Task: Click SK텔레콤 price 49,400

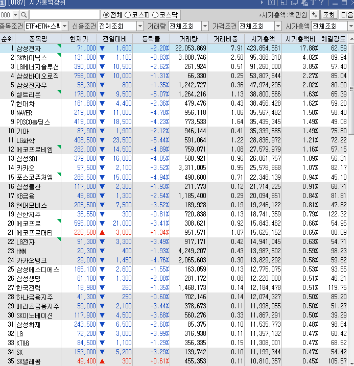Action: coord(86,361)
